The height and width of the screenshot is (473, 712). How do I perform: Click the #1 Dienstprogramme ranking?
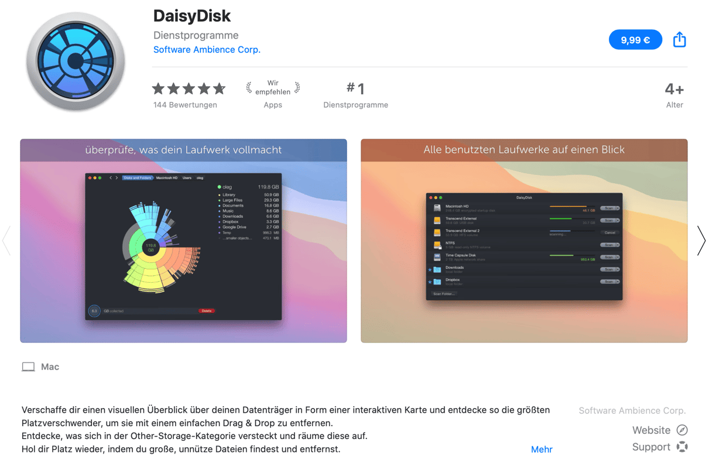(355, 95)
